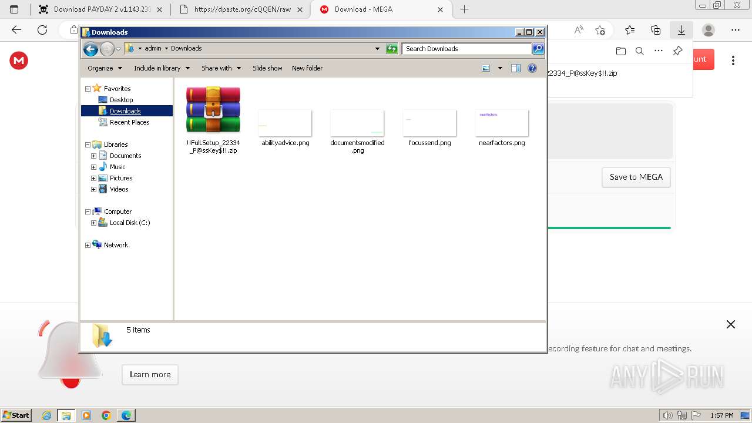Viewport: 752px width, 423px height.
Task: Go back in the Edge browser
Action: [16, 30]
